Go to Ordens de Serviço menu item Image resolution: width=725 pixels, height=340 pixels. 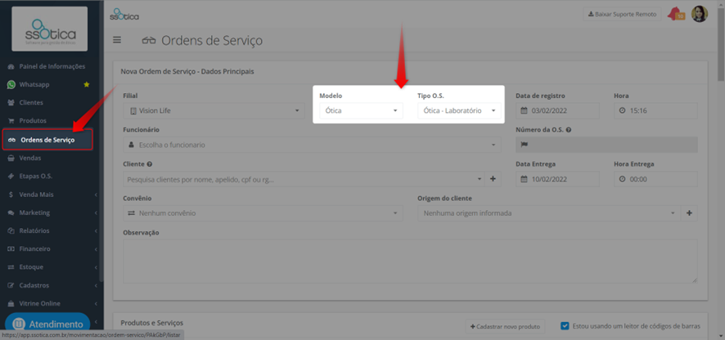coord(47,140)
